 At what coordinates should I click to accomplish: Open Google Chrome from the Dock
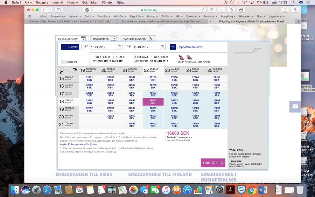click(252, 190)
